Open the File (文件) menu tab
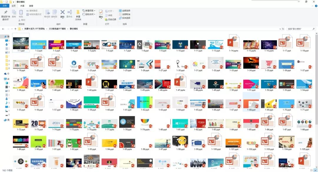The height and width of the screenshot is (172, 318). tap(4, 6)
